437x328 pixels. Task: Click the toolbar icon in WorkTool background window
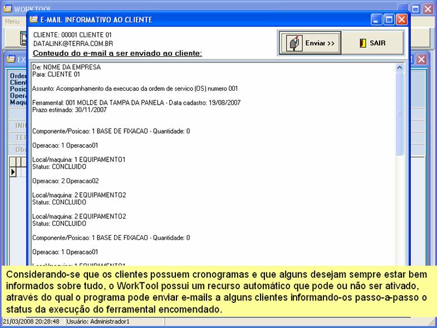(x=23, y=38)
